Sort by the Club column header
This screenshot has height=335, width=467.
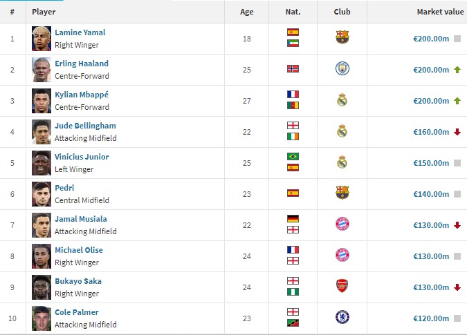[x=342, y=12]
